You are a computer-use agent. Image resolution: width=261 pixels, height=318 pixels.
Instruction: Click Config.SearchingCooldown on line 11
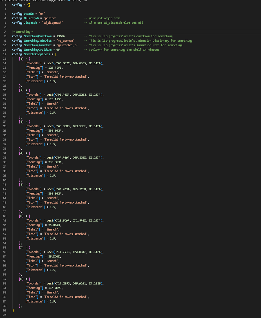(32, 50)
